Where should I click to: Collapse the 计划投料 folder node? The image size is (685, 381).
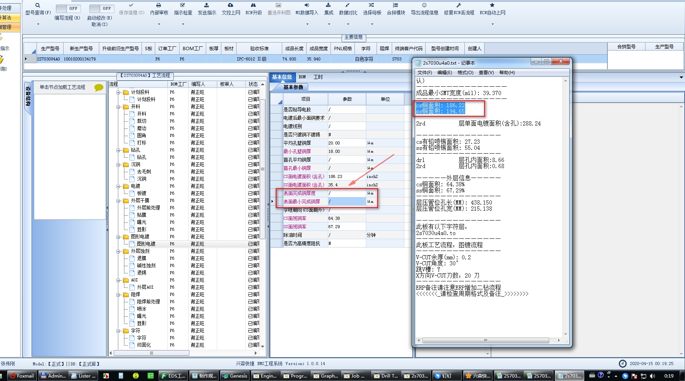(119, 92)
